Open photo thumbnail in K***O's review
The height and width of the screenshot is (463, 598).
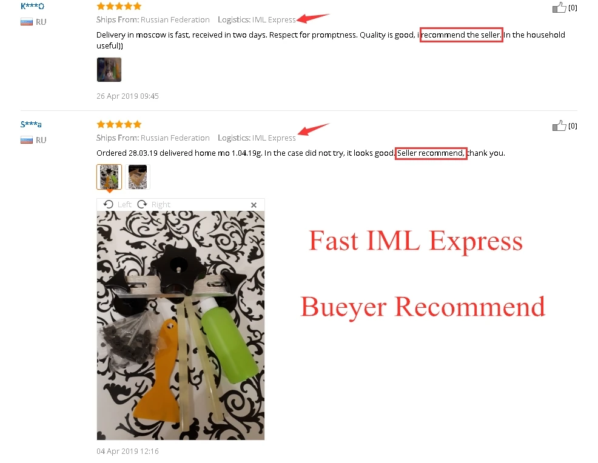(109, 69)
